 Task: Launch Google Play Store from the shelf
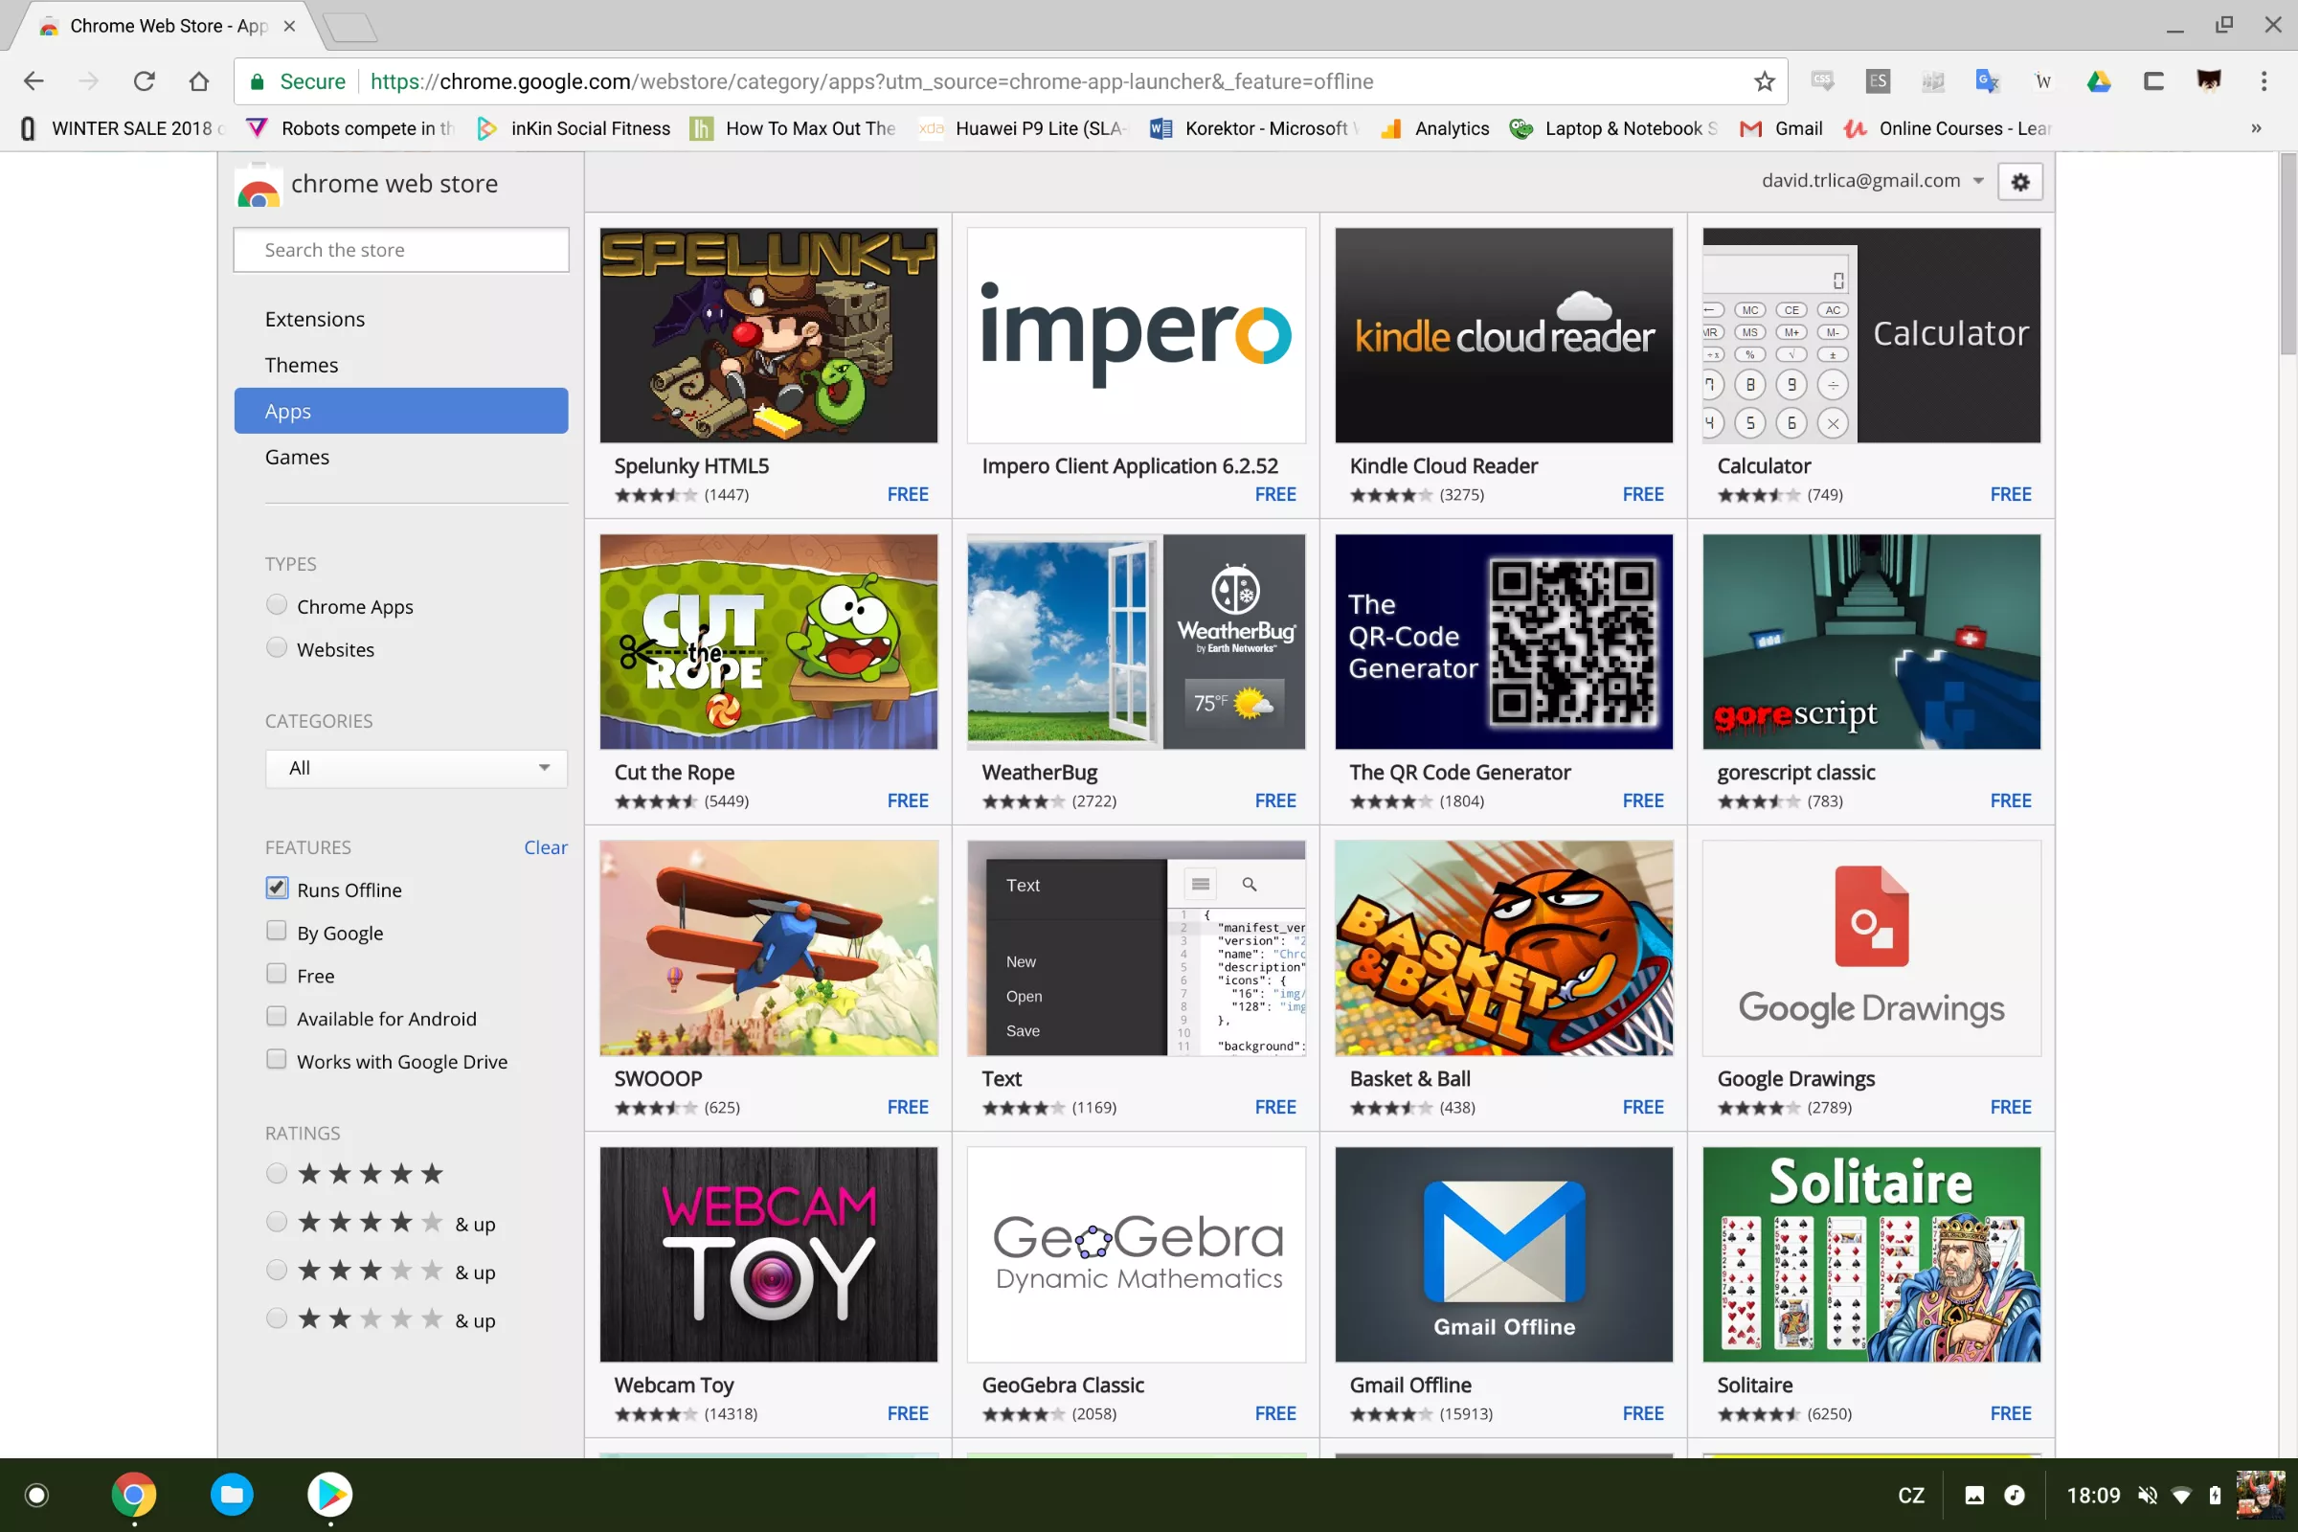click(x=330, y=1495)
